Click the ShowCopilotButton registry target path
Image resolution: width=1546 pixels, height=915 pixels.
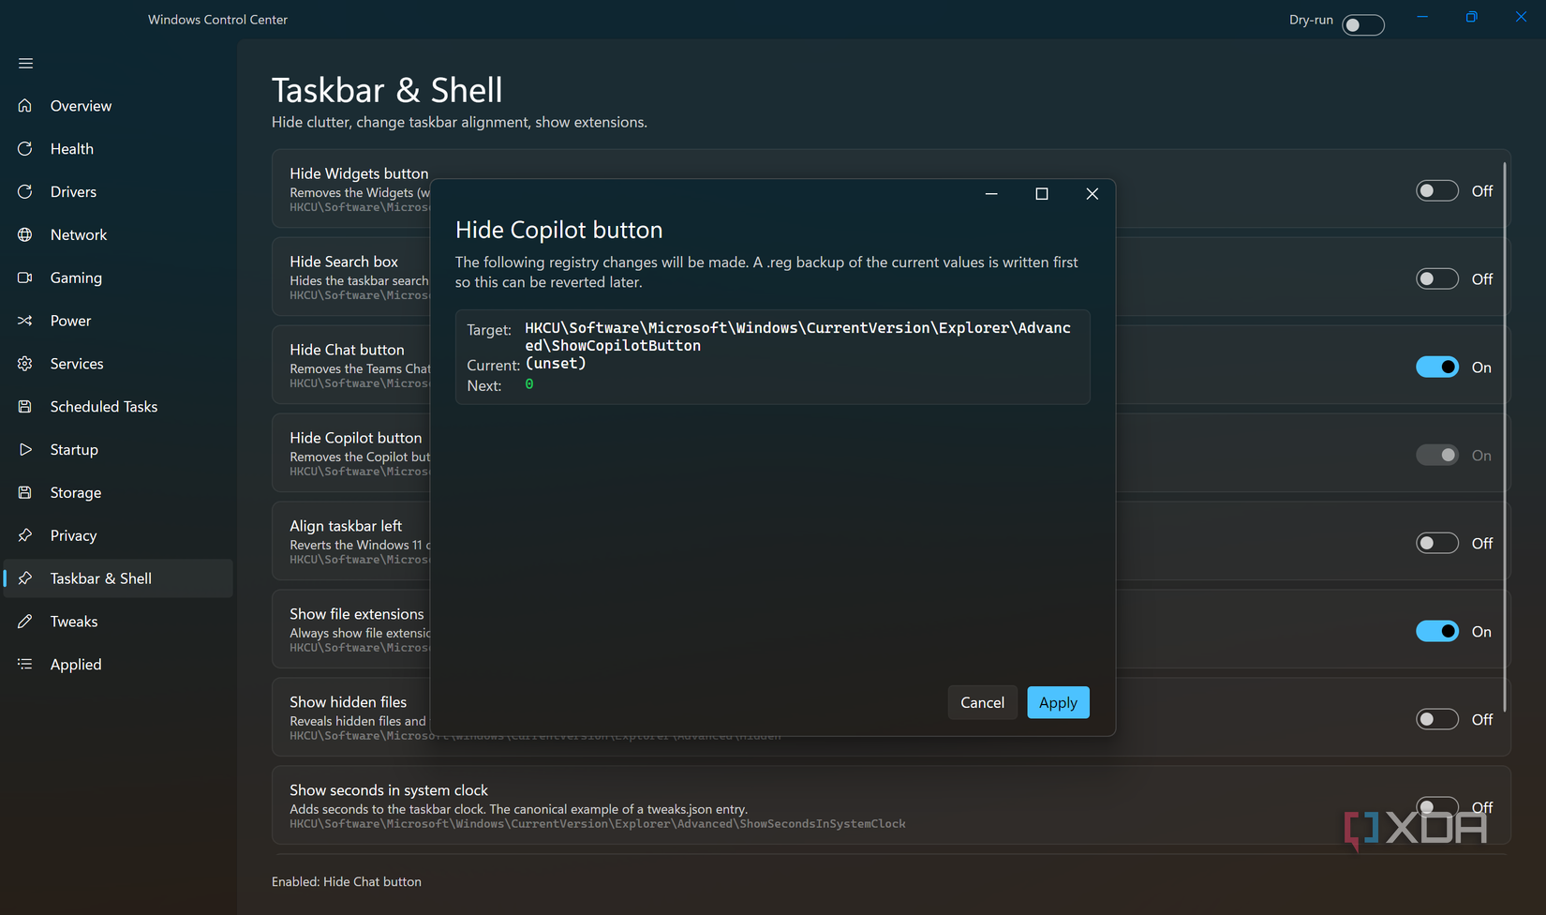coord(797,337)
